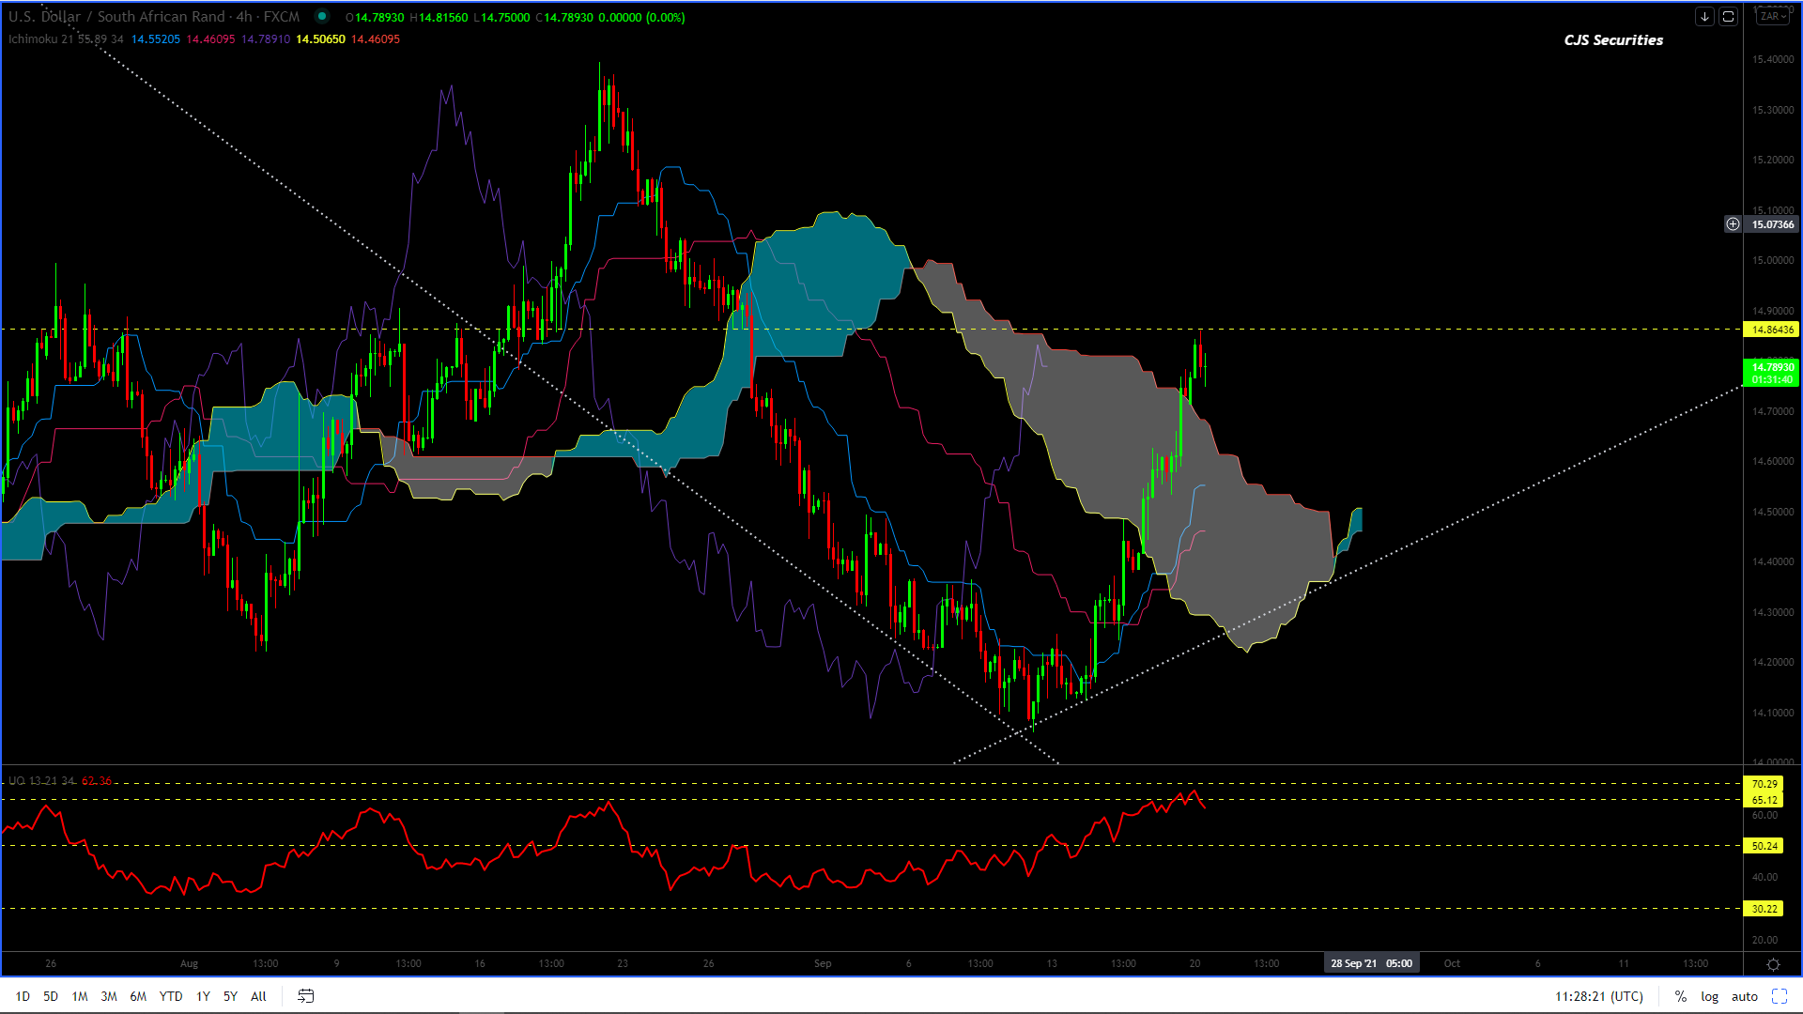Click the move pane down arrow icon
This screenshot has height=1014, width=1803.
pos(1704,17)
